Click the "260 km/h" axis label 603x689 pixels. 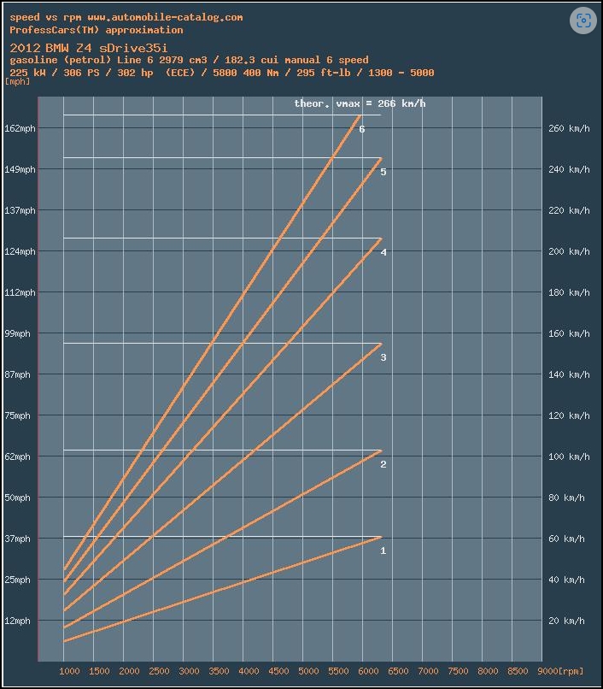[x=569, y=128]
